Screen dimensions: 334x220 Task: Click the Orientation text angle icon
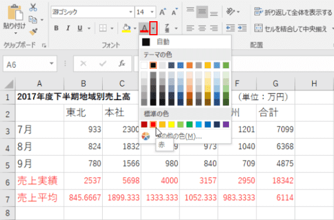(231, 12)
